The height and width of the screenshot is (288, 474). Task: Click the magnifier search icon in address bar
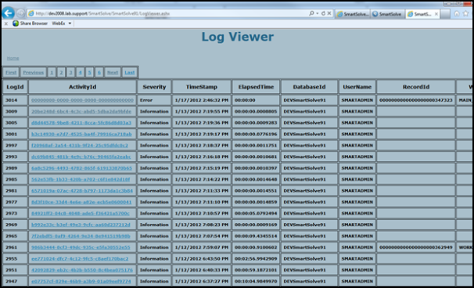pos(311,13)
